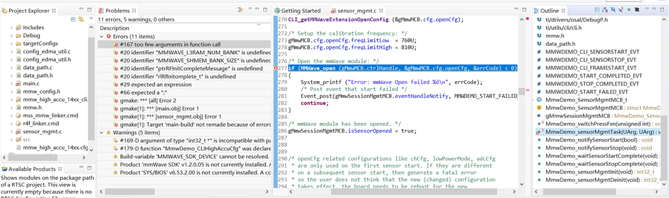The width and height of the screenshot is (669, 198).
Task: Collapse the Errors (11 items) group
Action: tap(102, 36)
